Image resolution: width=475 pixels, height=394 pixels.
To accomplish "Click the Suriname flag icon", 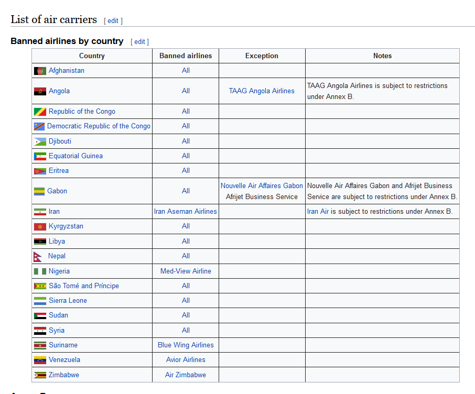I will [40, 345].
